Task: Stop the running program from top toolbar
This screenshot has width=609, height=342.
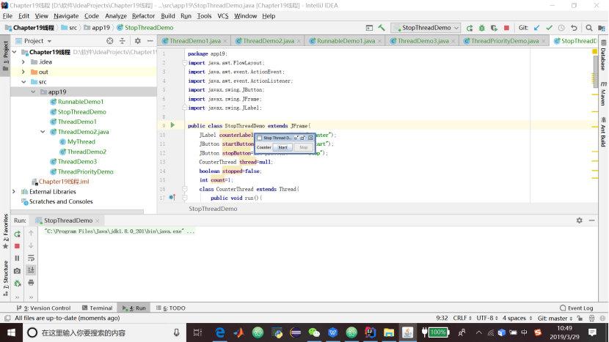Action: coord(508,28)
